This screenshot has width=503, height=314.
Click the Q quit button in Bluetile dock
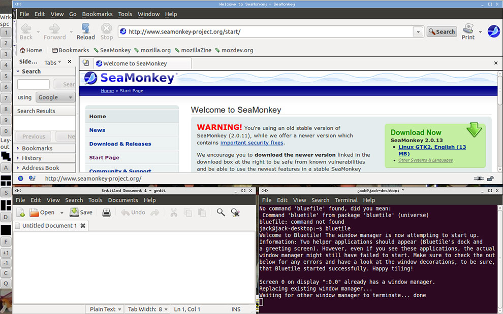(x=6, y=283)
